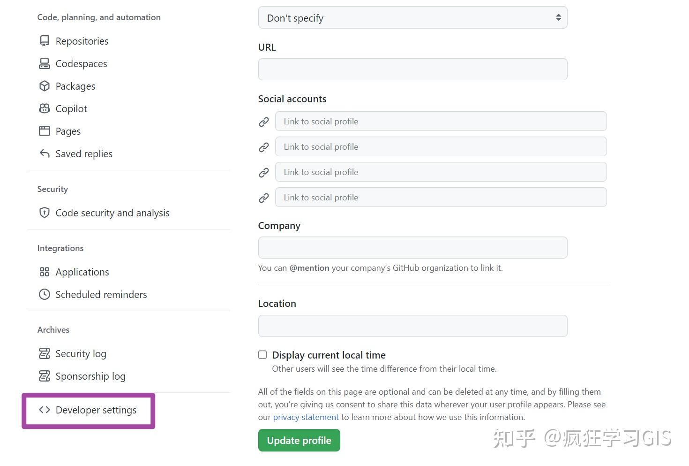Go to Sponsorship log
The height and width of the screenshot is (466, 689).
(90, 376)
